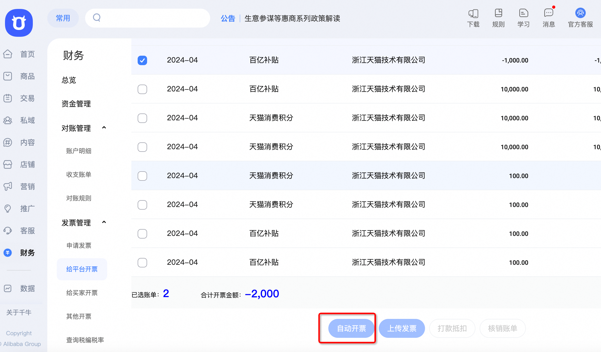The height and width of the screenshot is (352, 601).
Task: Click the 财务 panel heading
Action: pos(73,55)
